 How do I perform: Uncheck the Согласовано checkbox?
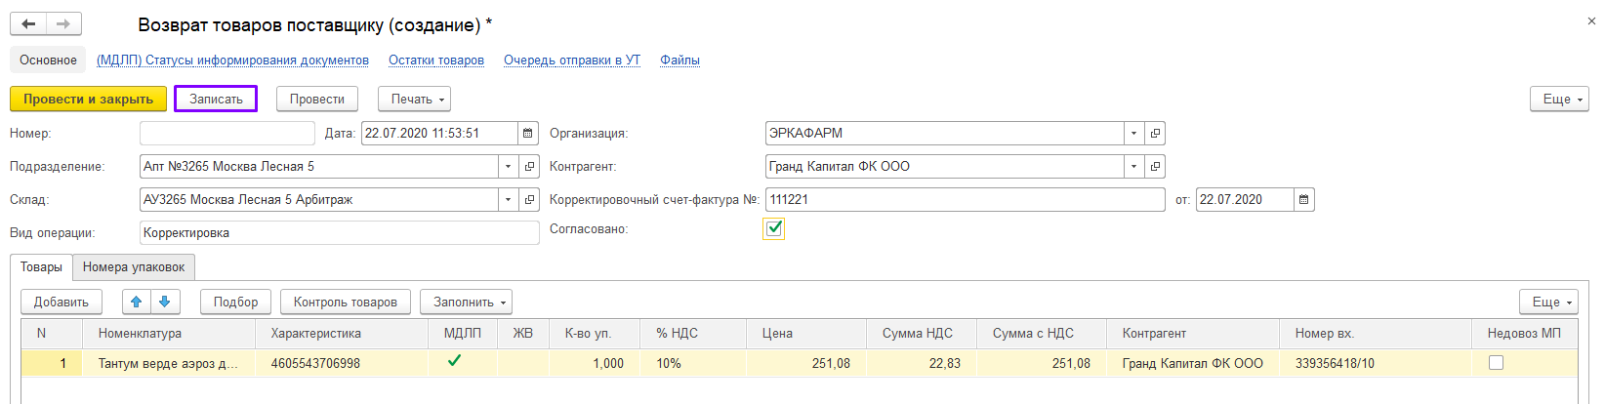tap(774, 228)
